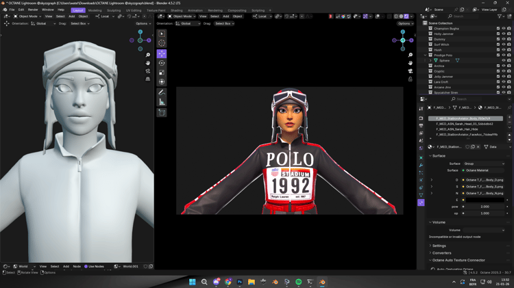This screenshot has width=514, height=288.
Task: Open Photoshop from the Windows taskbar
Action: pyautogui.click(x=240, y=282)
